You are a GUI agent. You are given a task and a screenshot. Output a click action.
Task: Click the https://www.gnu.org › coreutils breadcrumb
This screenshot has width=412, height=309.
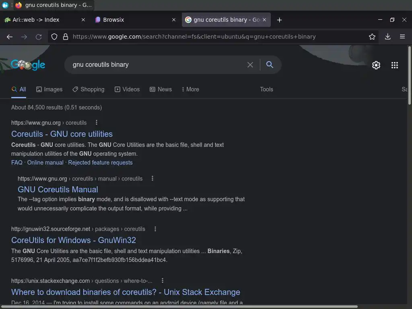point(49,123)
